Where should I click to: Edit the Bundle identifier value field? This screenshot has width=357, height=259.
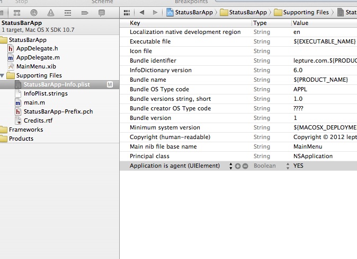(x=325, y=61)
